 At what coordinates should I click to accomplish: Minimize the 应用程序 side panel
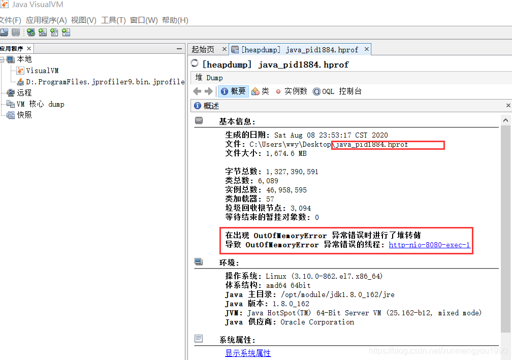pos(179,49)
